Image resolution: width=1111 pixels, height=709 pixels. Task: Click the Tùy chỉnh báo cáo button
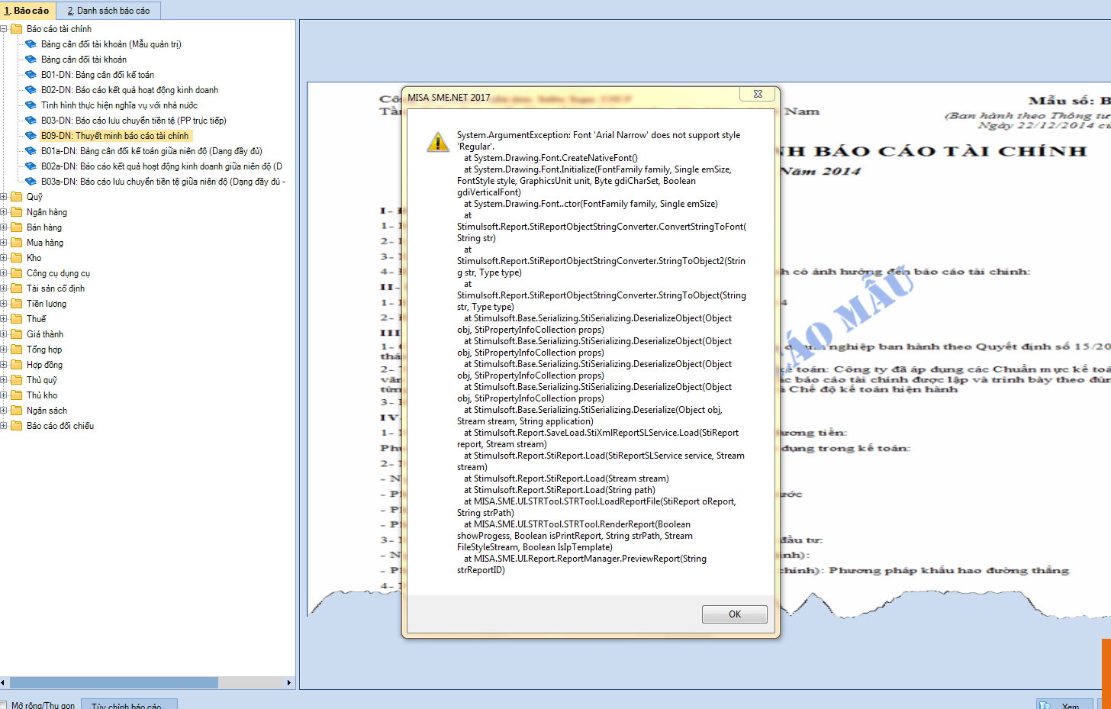coord(129,704)
